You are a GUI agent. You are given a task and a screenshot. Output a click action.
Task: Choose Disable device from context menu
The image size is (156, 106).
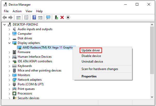[91, 56]
